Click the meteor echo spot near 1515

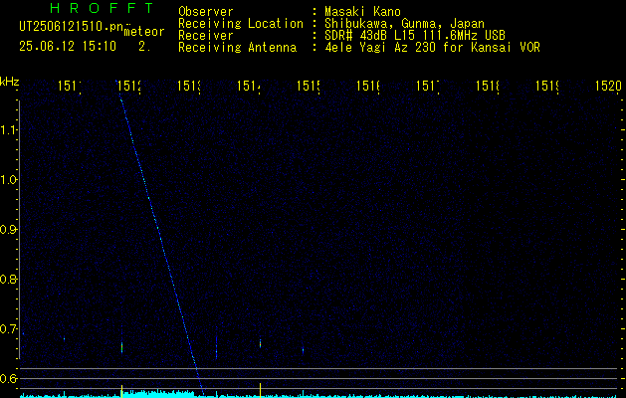(x=303, y=350)
